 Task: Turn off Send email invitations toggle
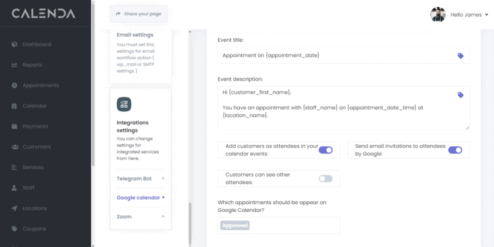coord(455,150)
